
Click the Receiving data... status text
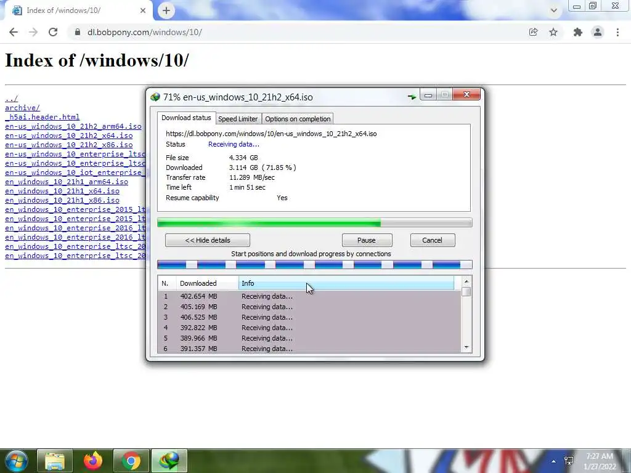coord(234,144)
